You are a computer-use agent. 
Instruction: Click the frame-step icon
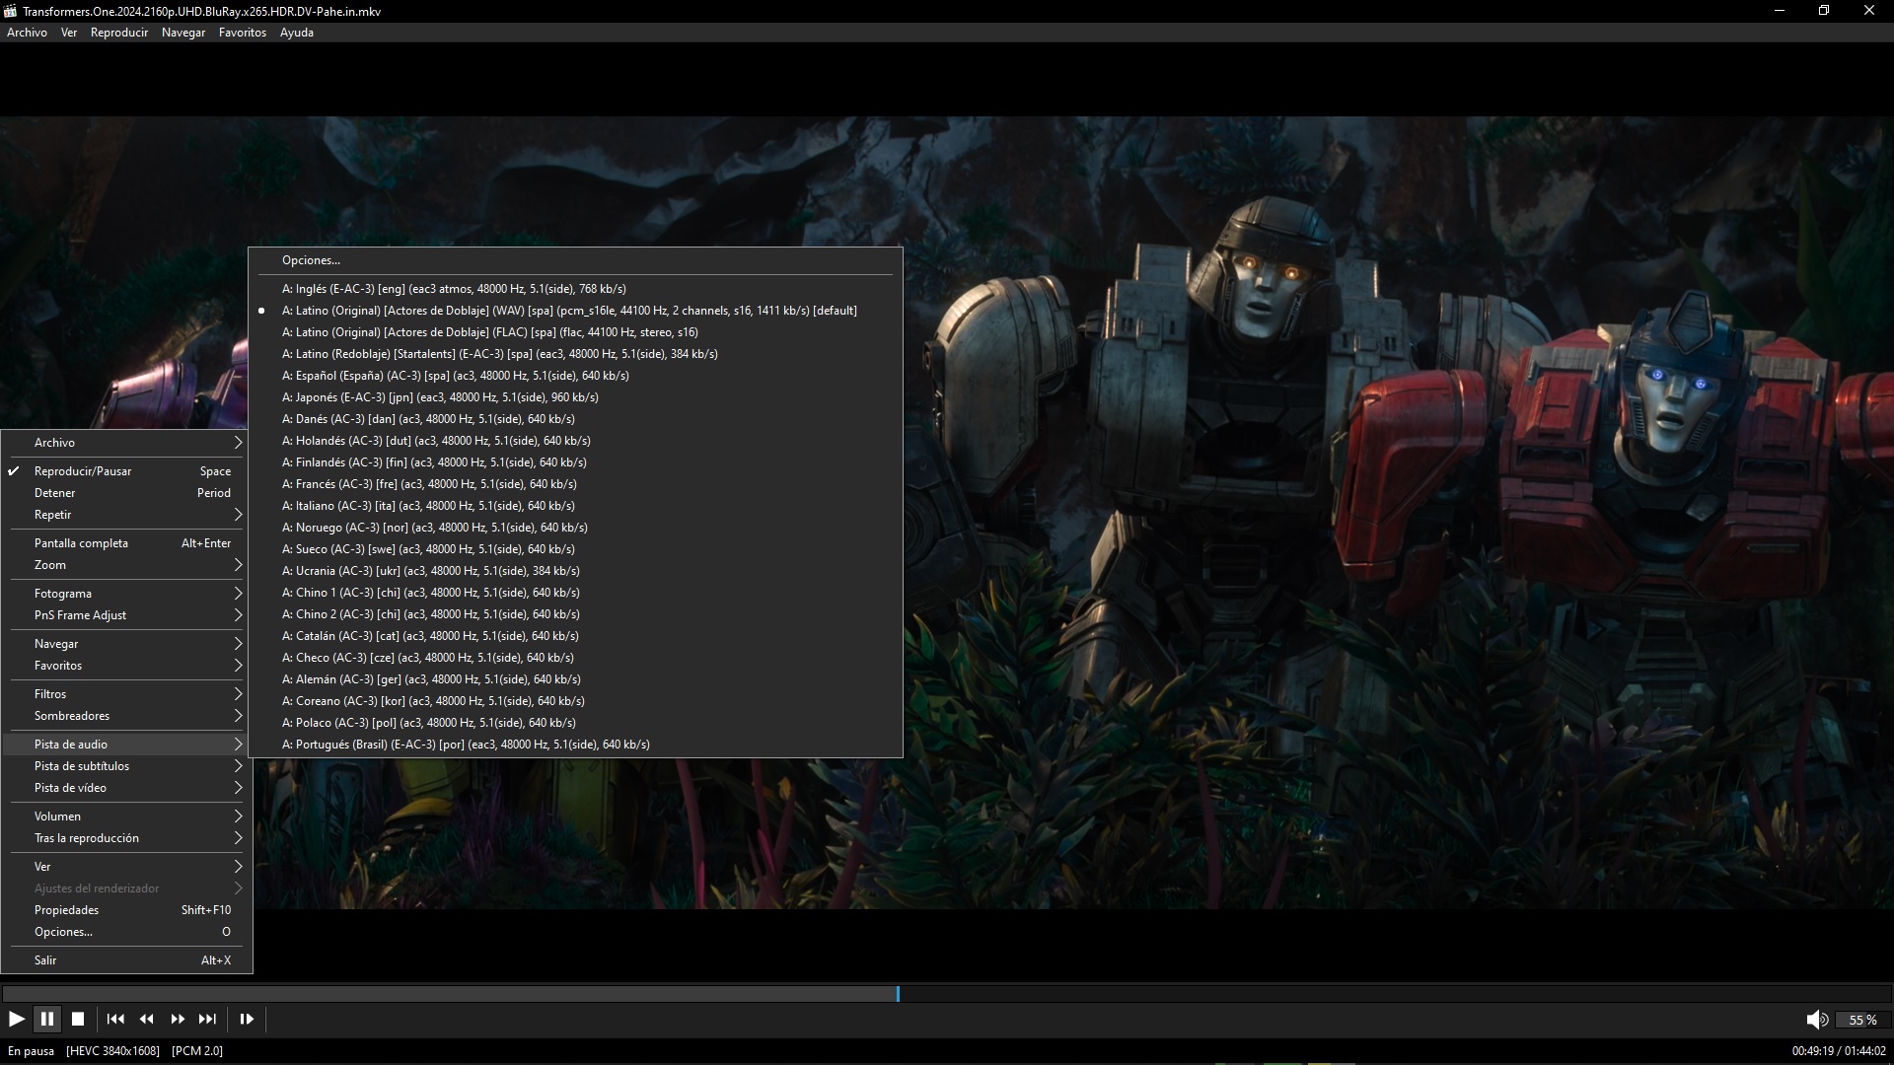click(247, 1019)
